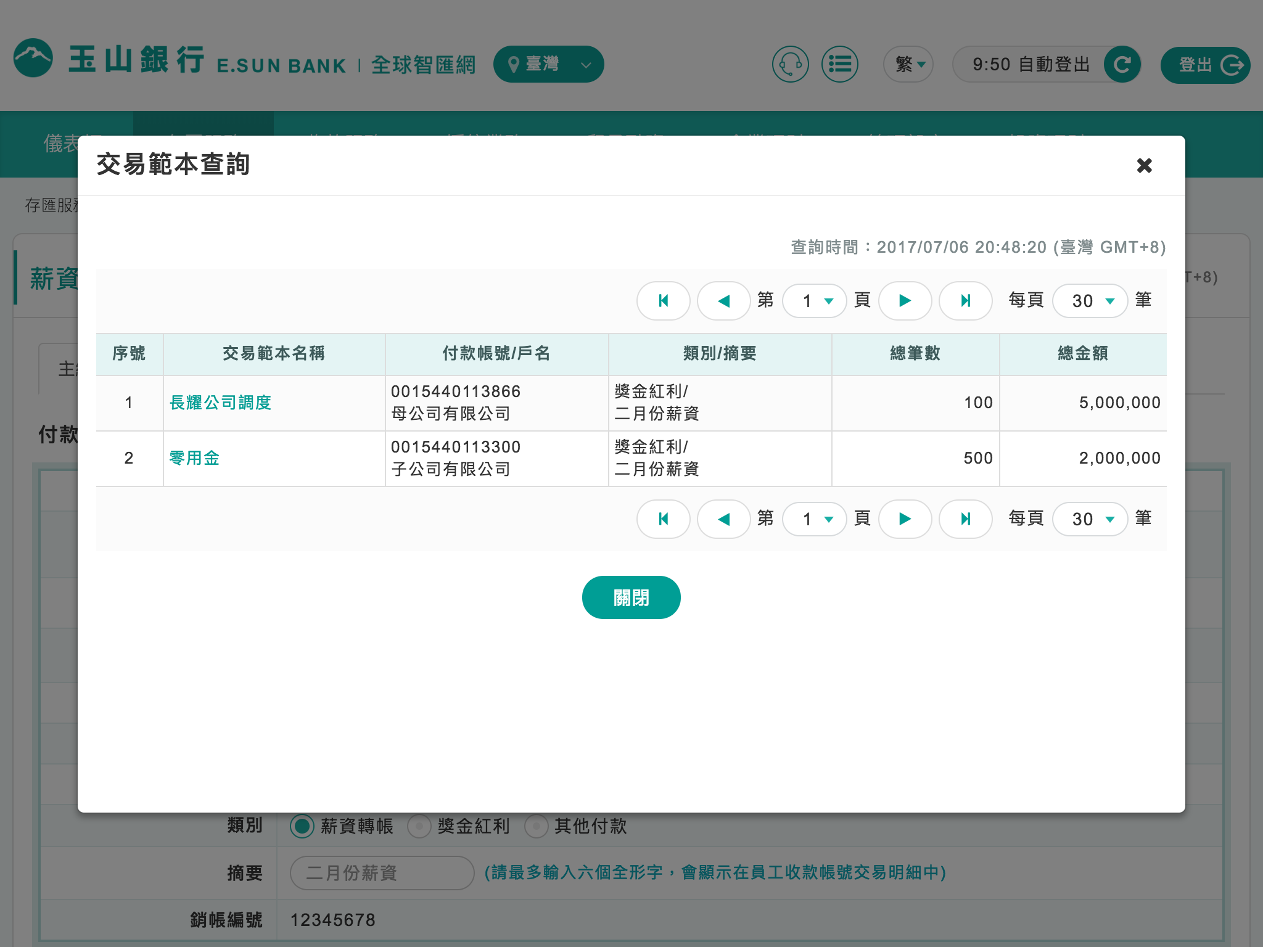This screenshot has height=947, width=1263.
Task: Go to previous page in bottom pager
Action: click(x=724, y=519)
